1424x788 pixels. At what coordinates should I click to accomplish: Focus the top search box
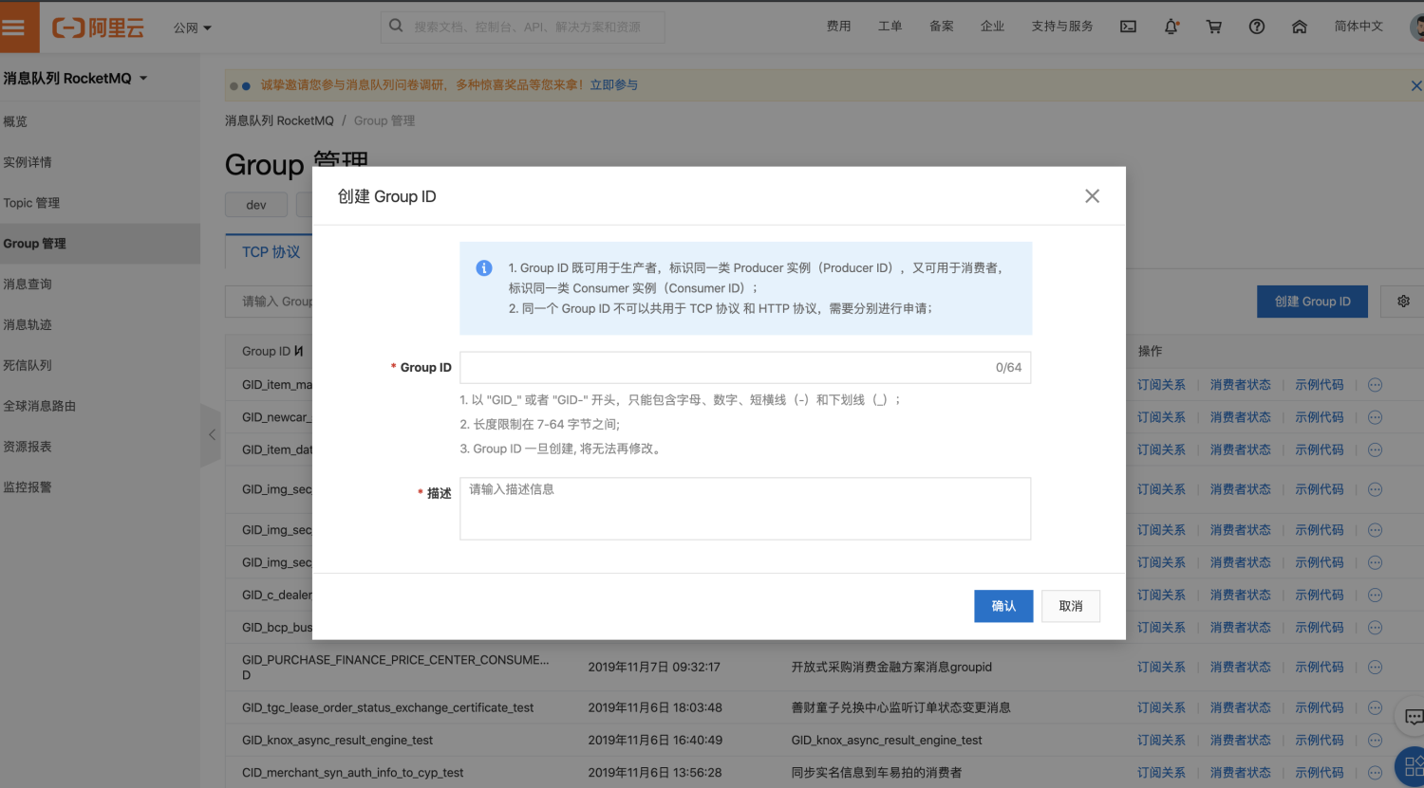(522, 27)
